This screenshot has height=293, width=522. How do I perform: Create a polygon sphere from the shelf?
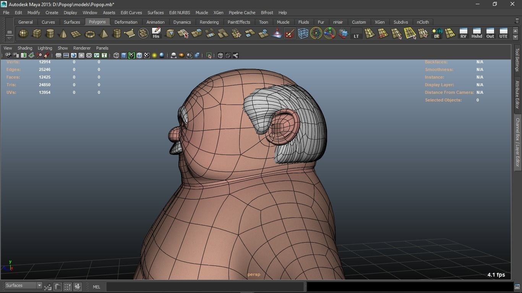click(23, 34)
